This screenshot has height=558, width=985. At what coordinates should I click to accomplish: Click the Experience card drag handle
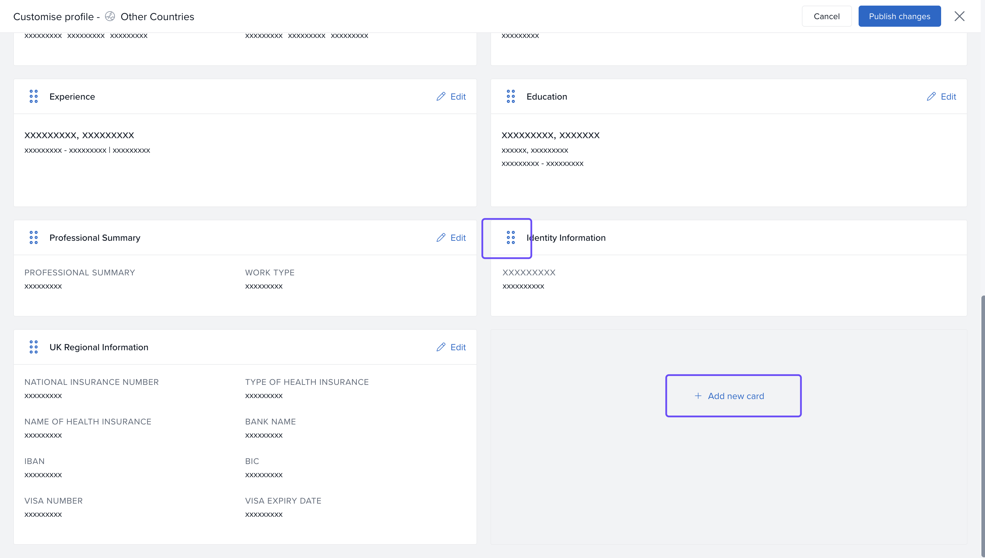pyautogui.click(x=33, y=96)
